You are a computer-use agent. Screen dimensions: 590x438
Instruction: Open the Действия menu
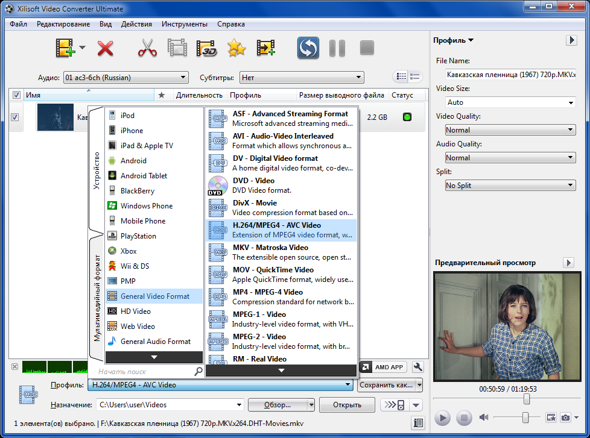click(136, 24)
